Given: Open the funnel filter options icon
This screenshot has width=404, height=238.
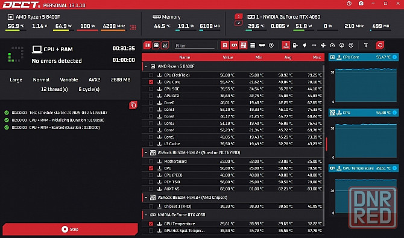Looking at the screenshot, I should click(x=365, y=45).
